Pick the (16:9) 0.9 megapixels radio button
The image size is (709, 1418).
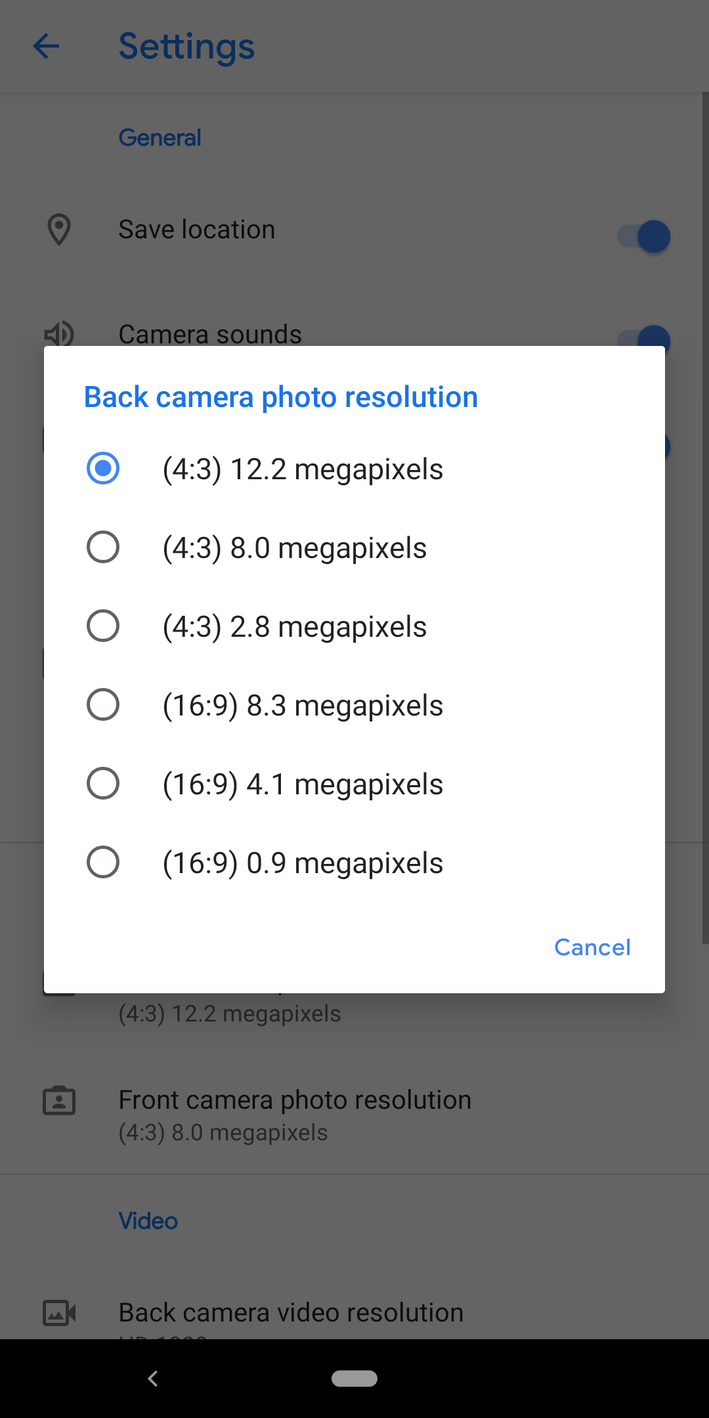click(x=103, y=863)
